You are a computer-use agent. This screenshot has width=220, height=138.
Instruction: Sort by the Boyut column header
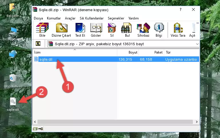click(128, 52)
